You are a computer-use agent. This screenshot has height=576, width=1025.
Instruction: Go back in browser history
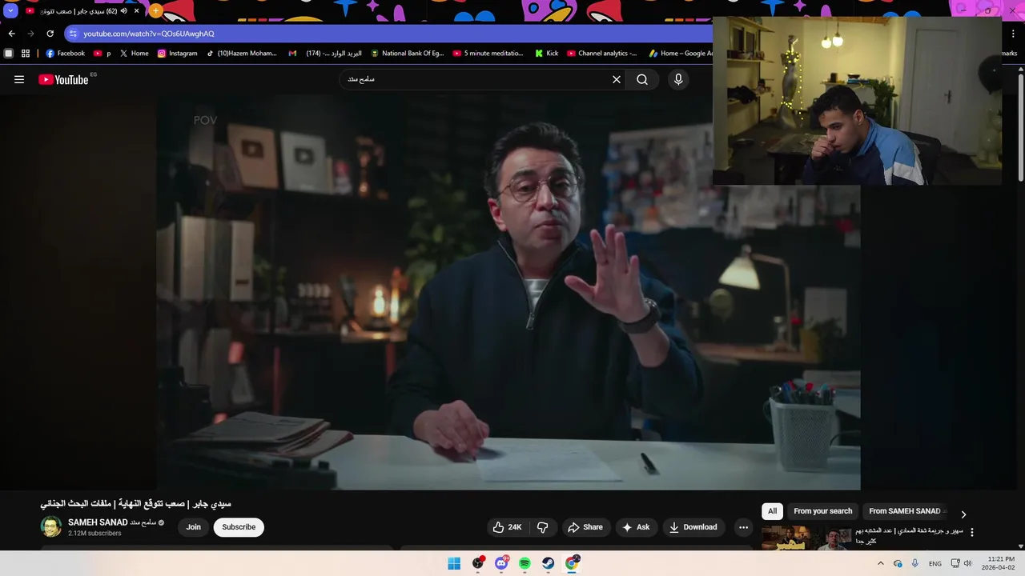tap(11, 34)
